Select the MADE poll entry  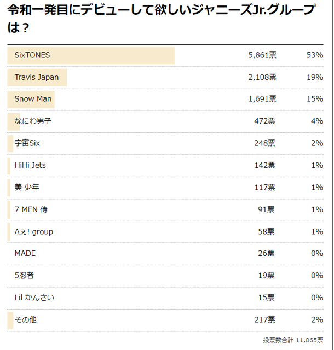pos(25,253)
